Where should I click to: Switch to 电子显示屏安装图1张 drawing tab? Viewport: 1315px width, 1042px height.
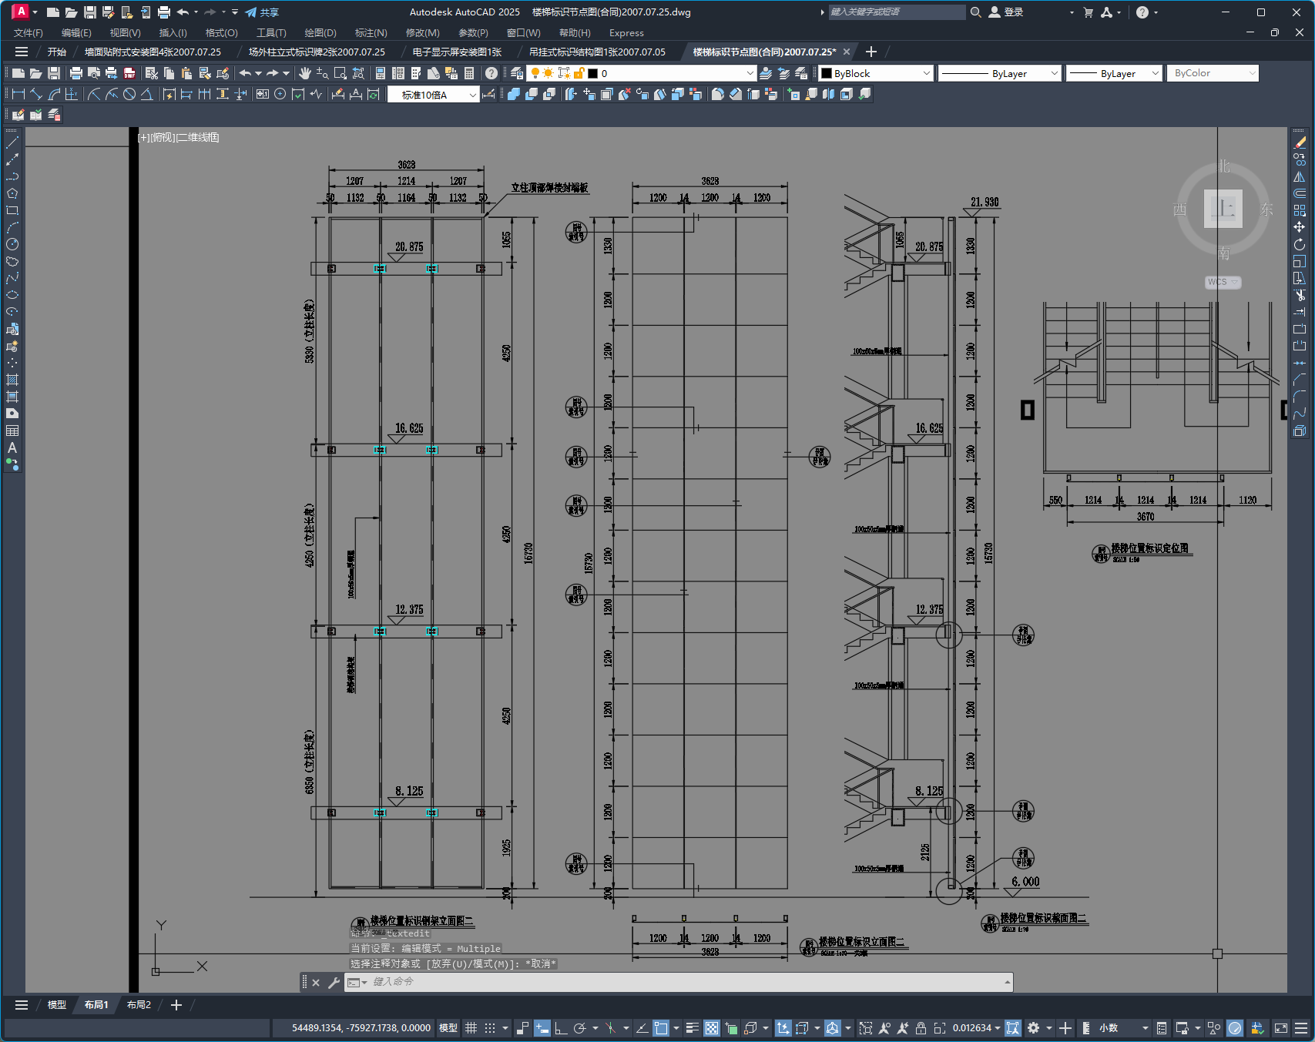(457, 52)
